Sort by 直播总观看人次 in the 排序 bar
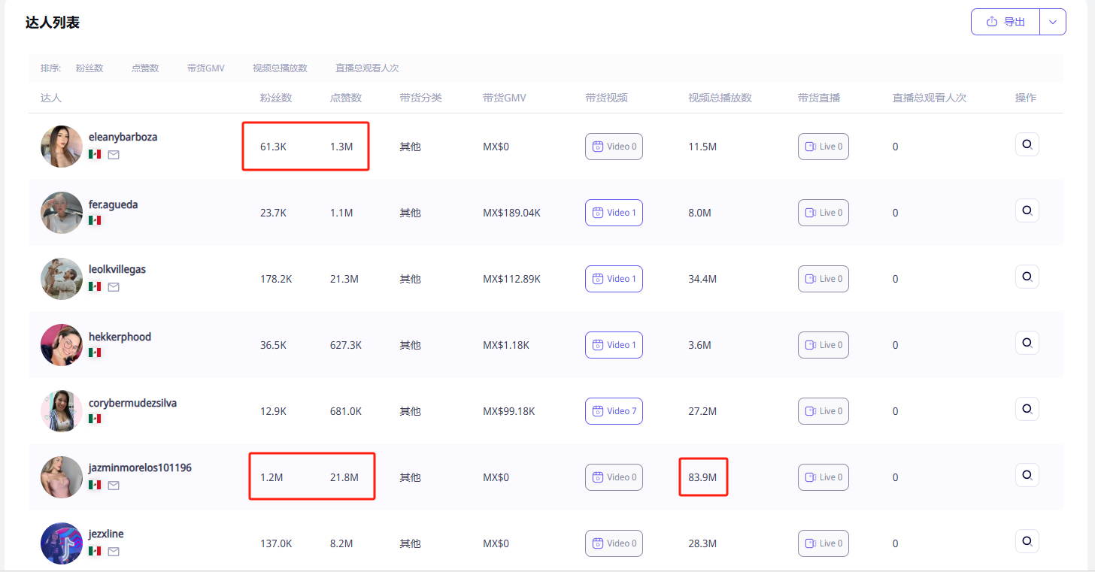The image size is (1095, 572). pyautogui.click(x=367, y=68)
